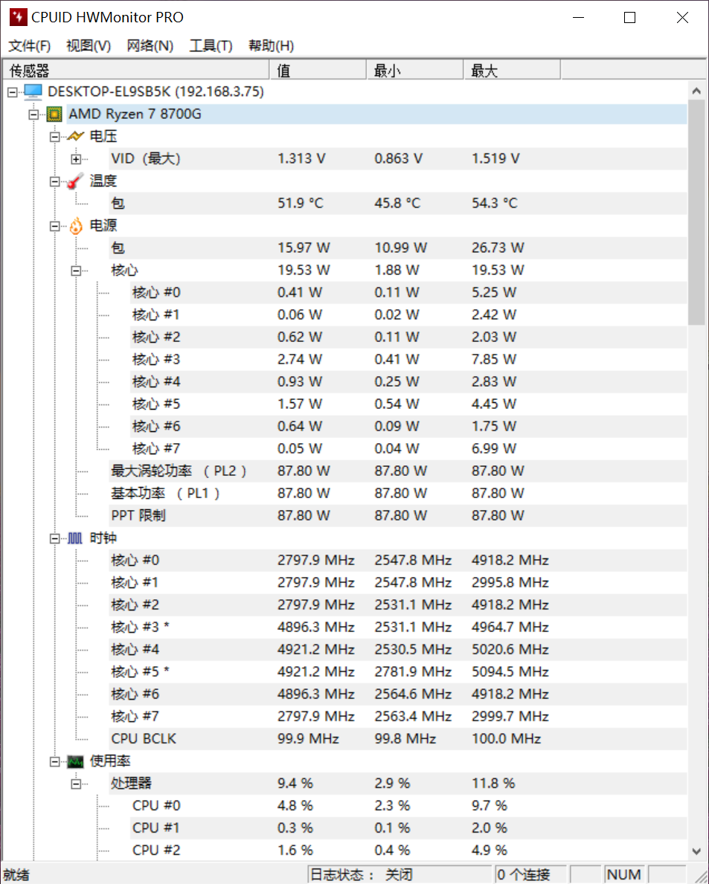709x884 pixels.
Task: Collapse the DESKTOP-EL9SB5K tree node
Action: coord(13,92)
